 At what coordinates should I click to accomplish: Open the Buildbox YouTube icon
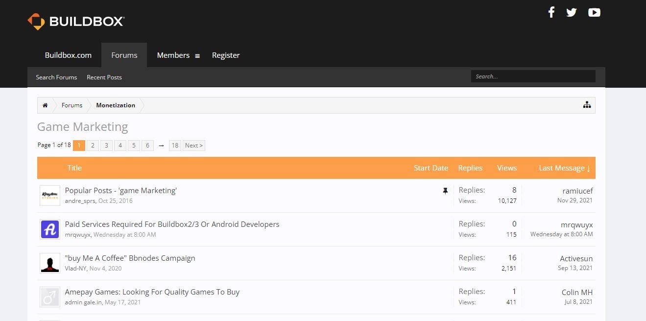[594, 12]
